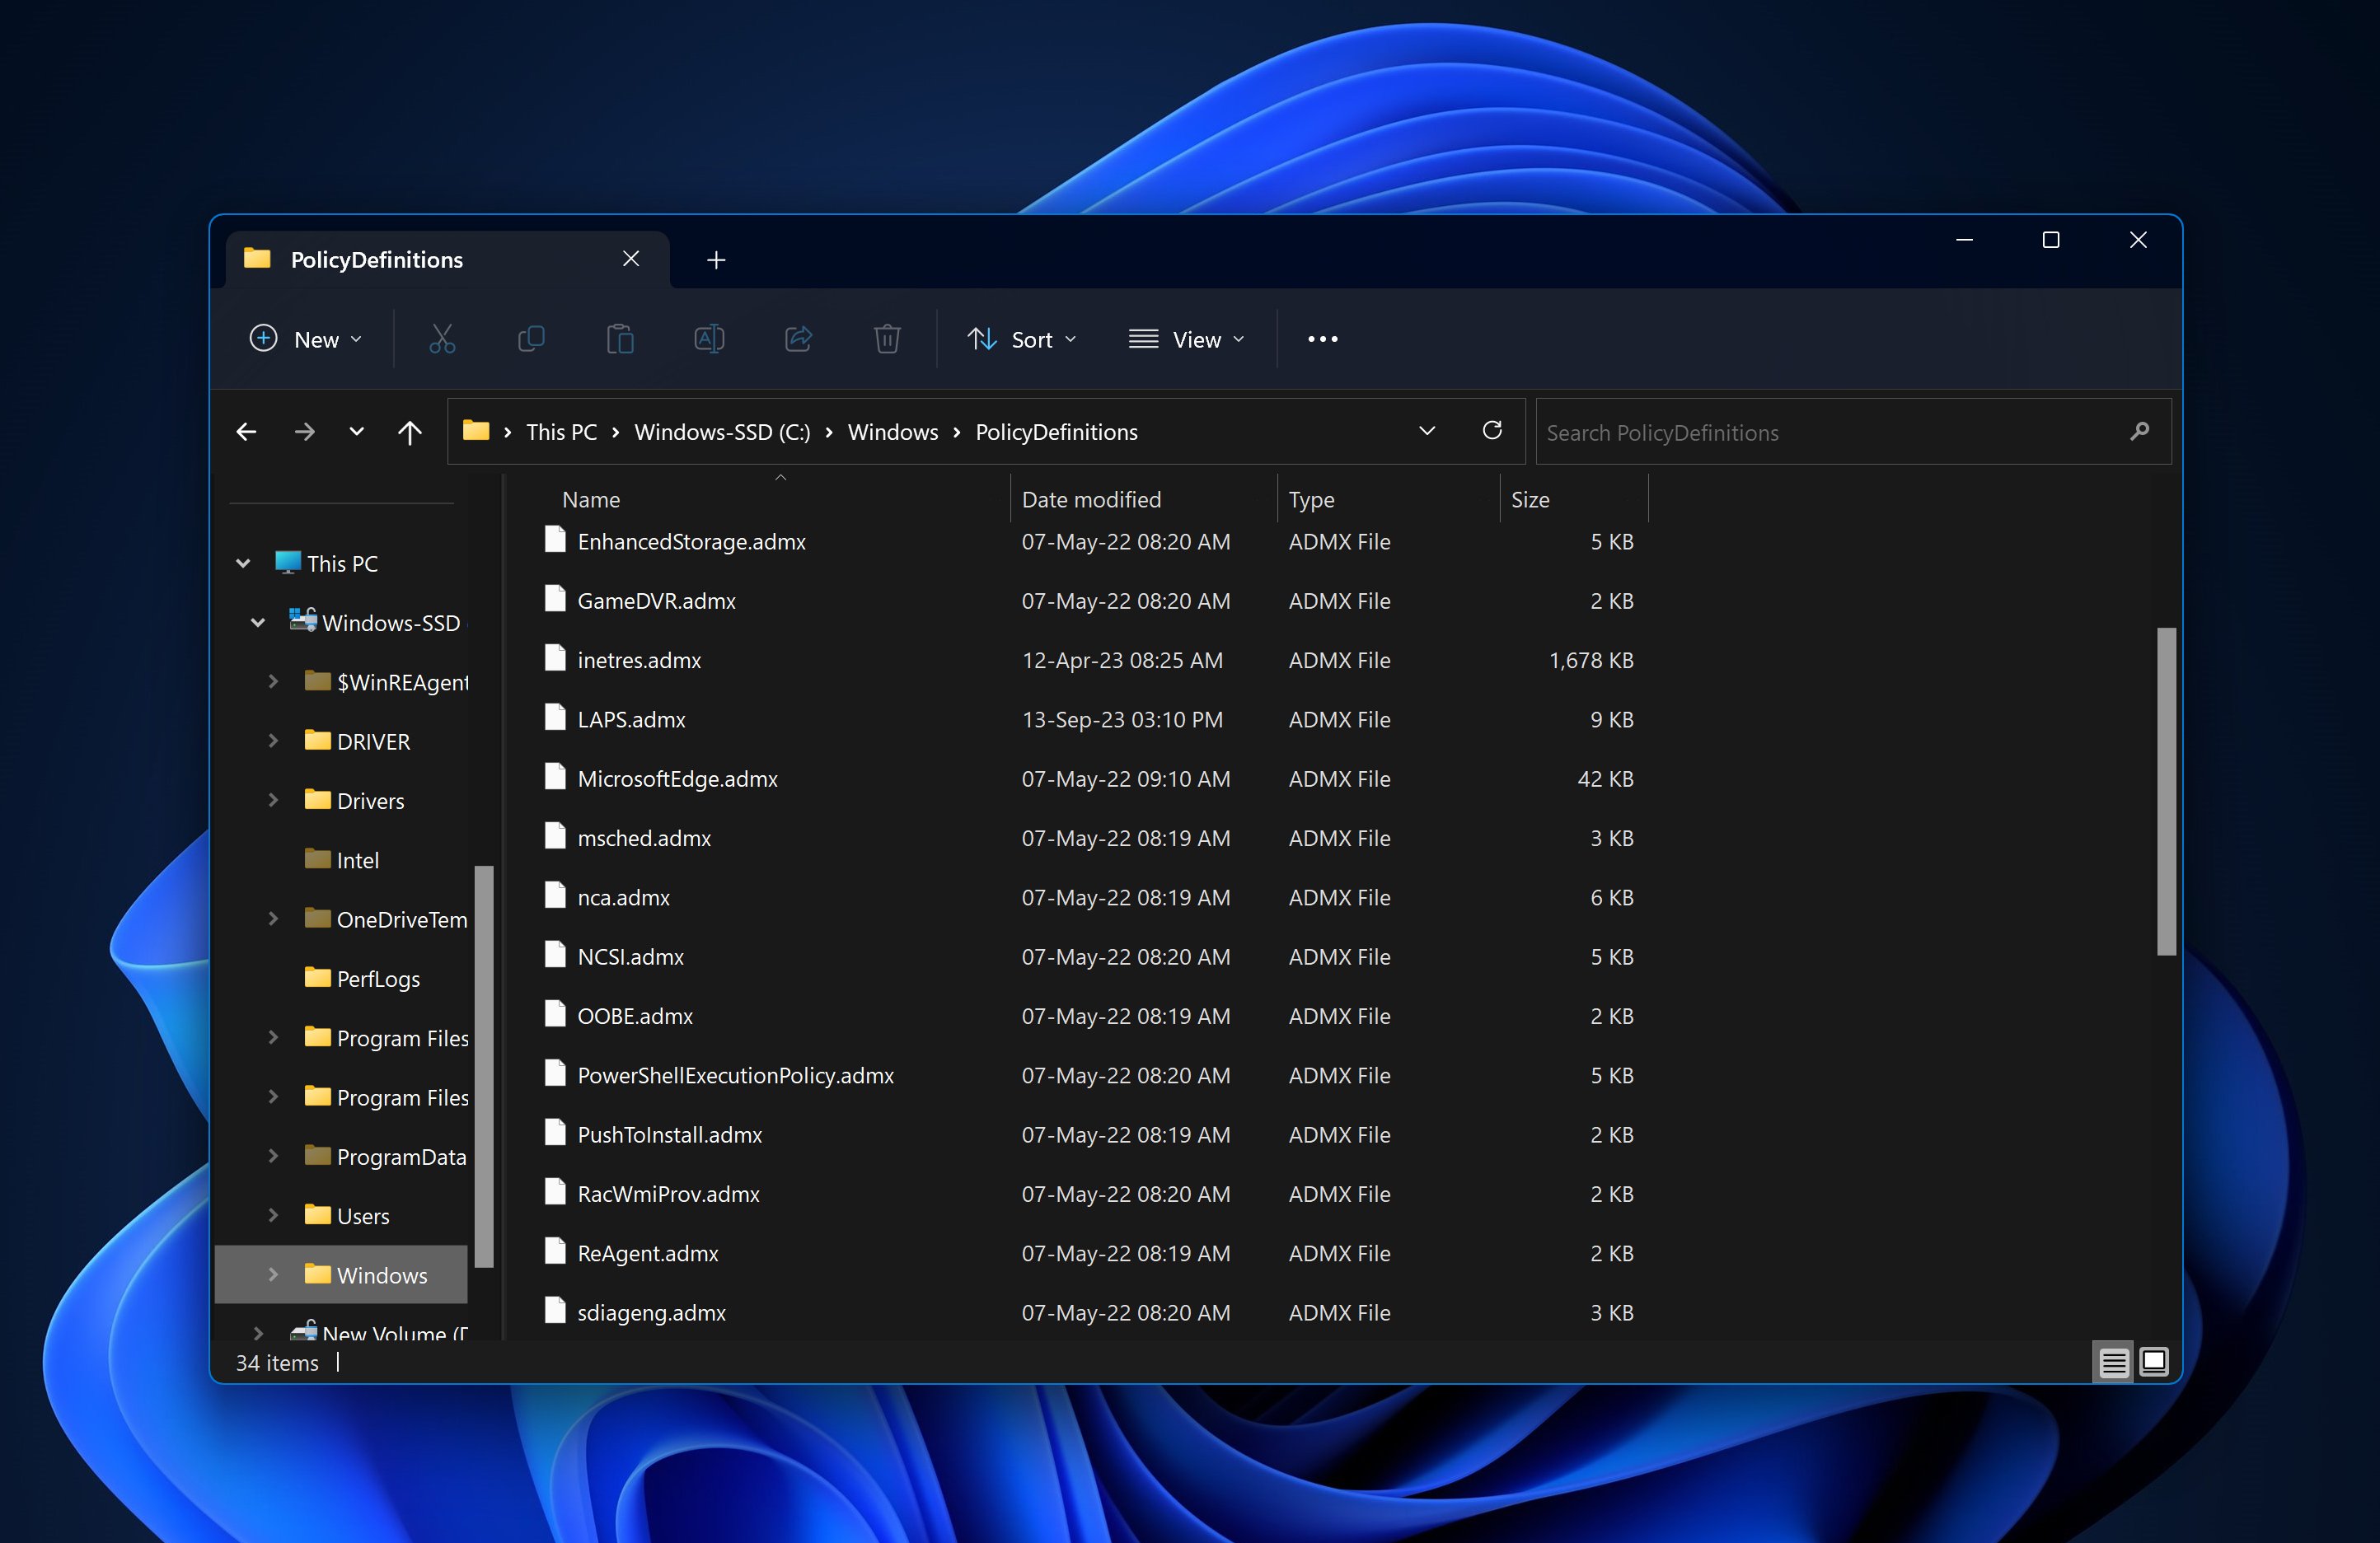Refresh the PolicyDefinitions folder view
2380x1543 pixels.
(x=1491, y=431)
